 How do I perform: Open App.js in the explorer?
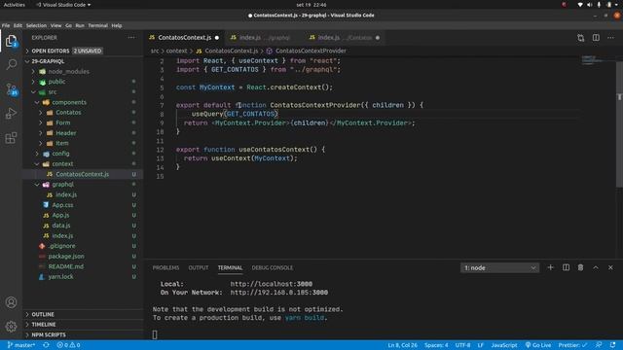pyautogui.click(x=84, y=215)
